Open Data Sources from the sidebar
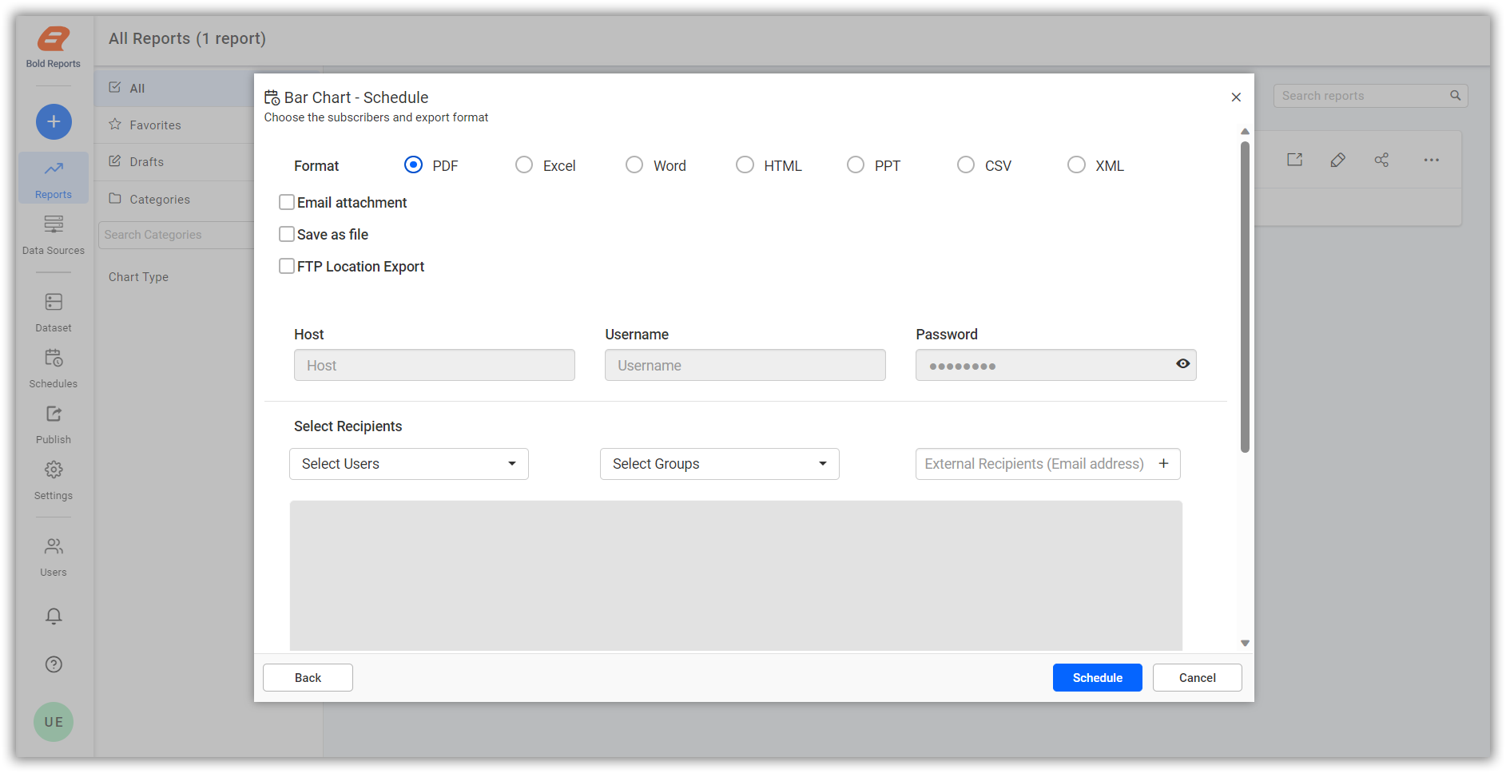Image resolution: width=1506 pixels, height=773 pixels. (x=53, y=234)
